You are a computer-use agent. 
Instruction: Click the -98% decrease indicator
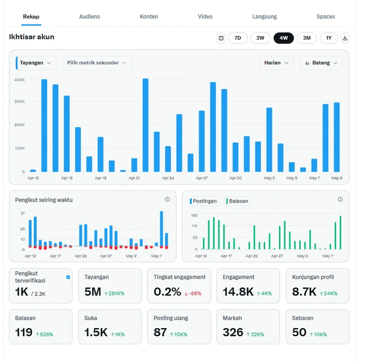(193, 293)
